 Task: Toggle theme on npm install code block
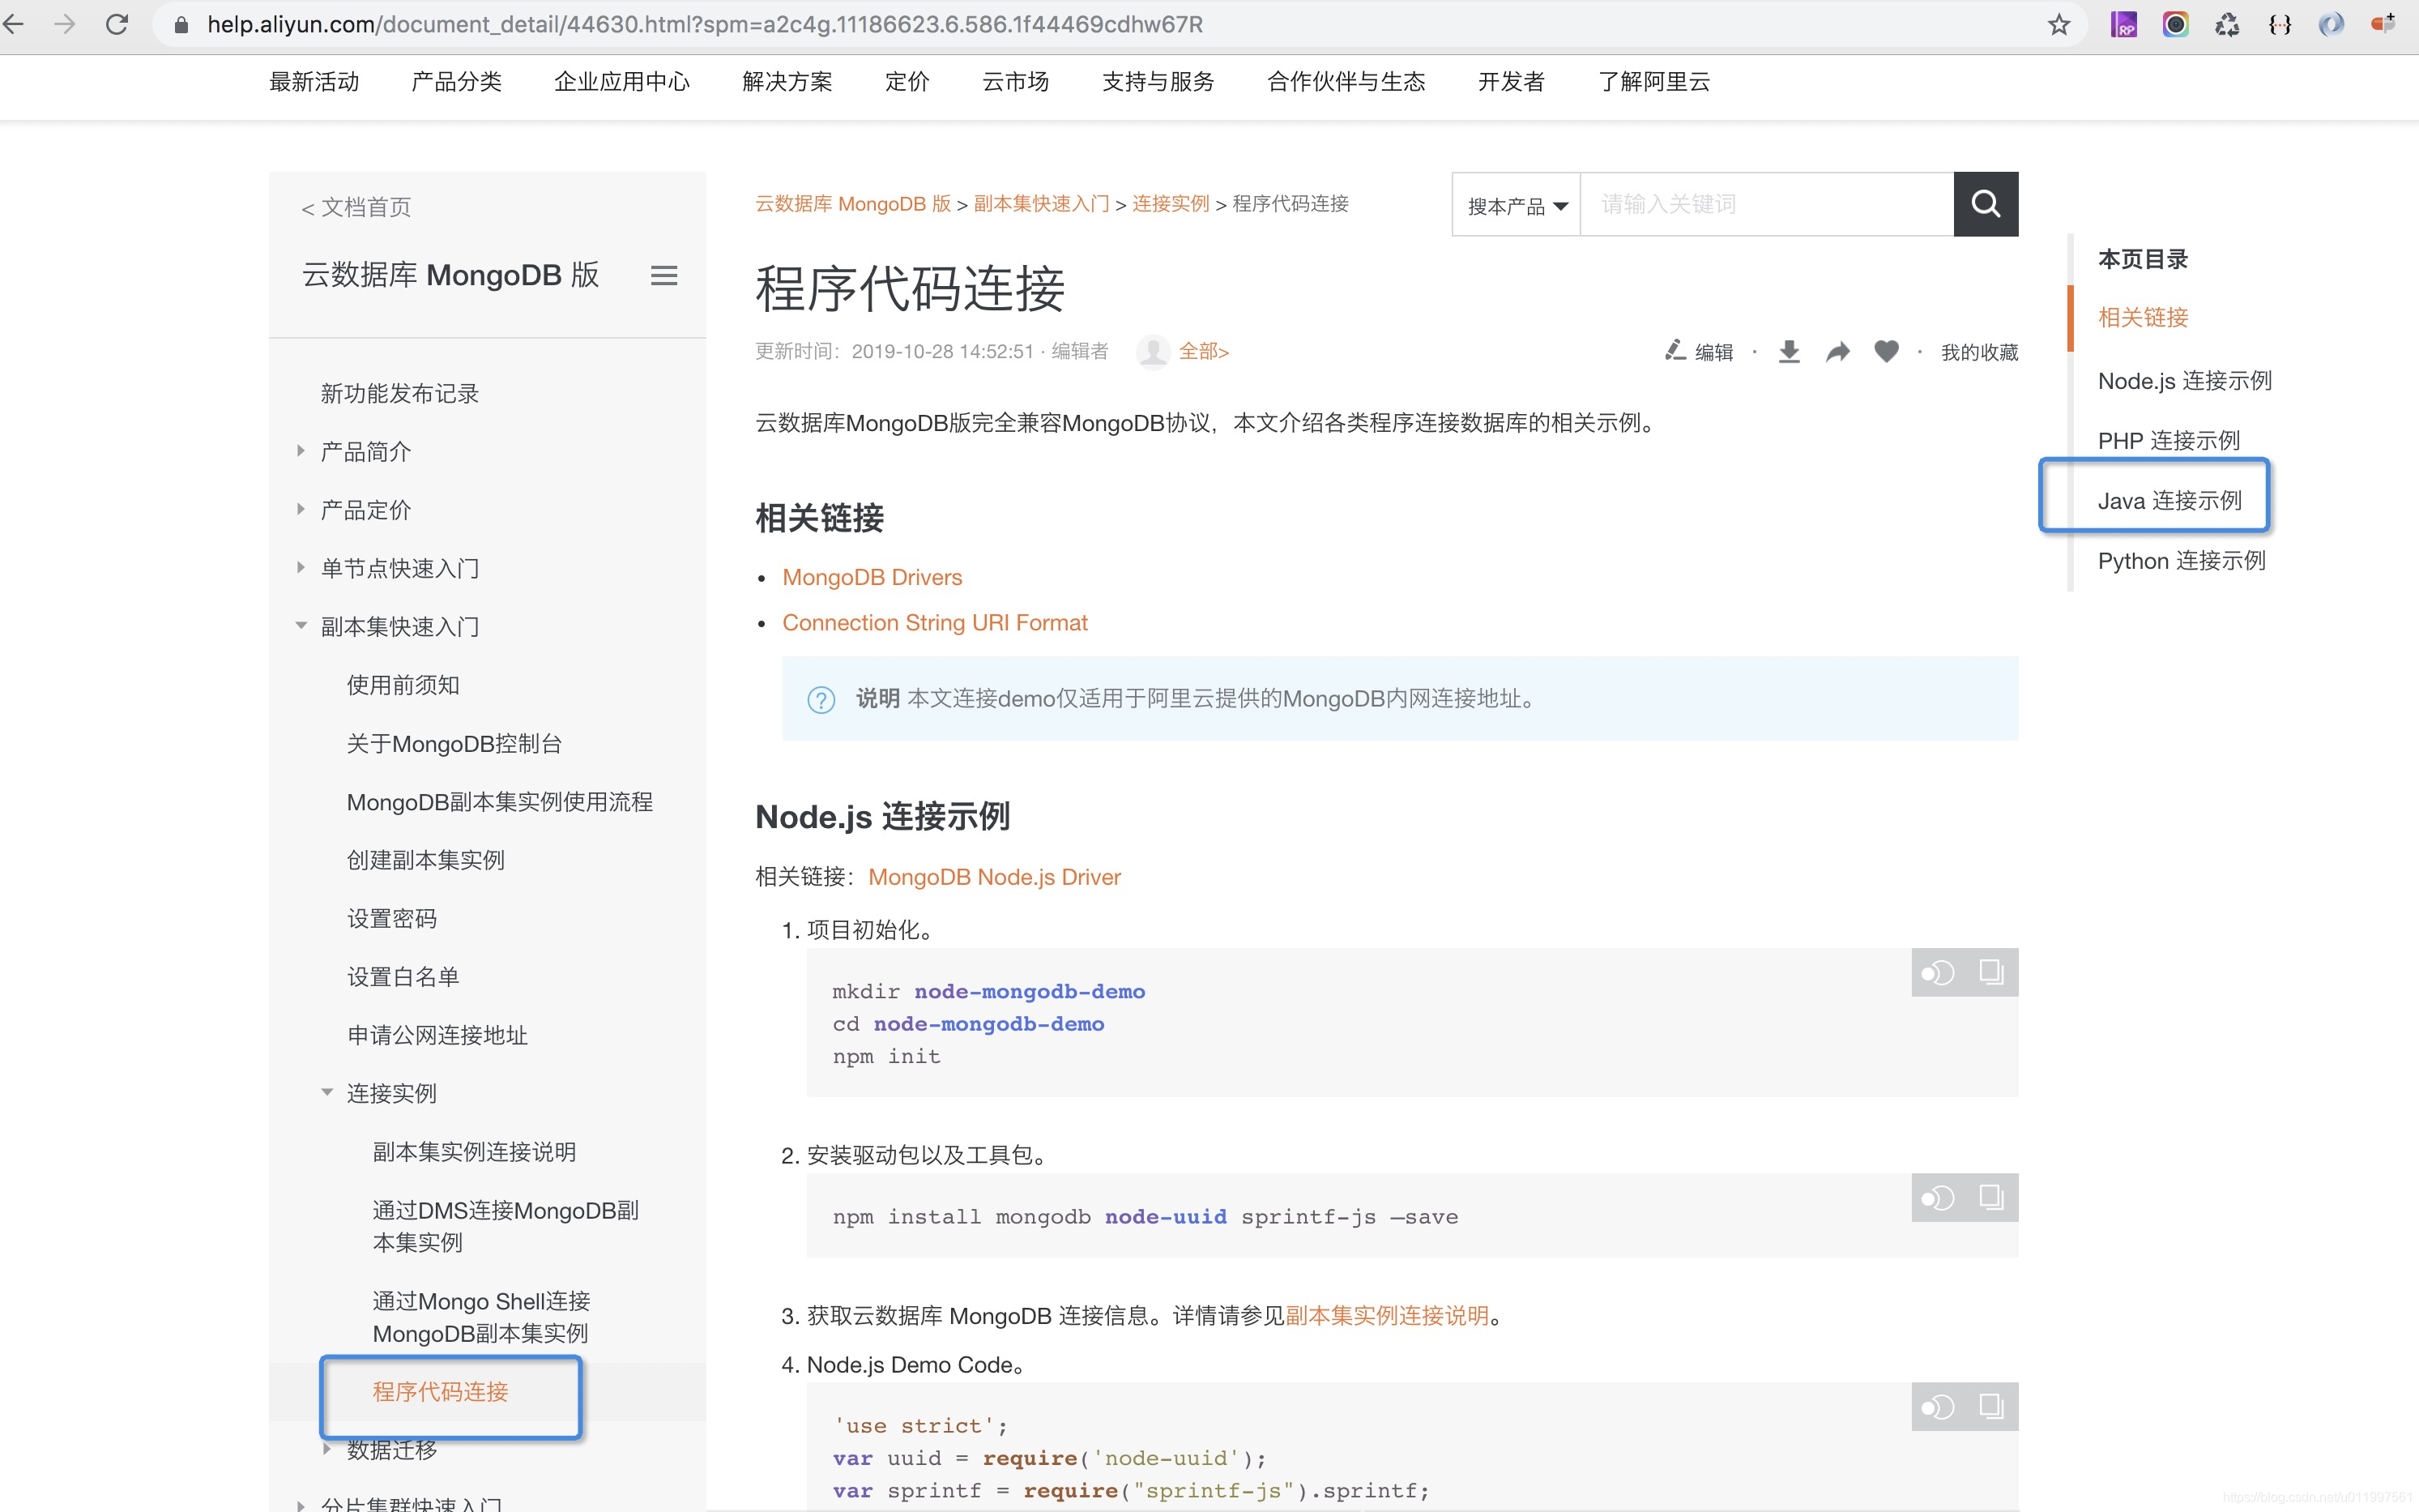(x=1937, y=1197)
